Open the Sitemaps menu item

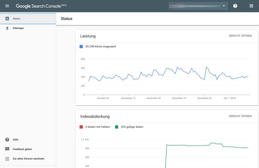[28, 28]
